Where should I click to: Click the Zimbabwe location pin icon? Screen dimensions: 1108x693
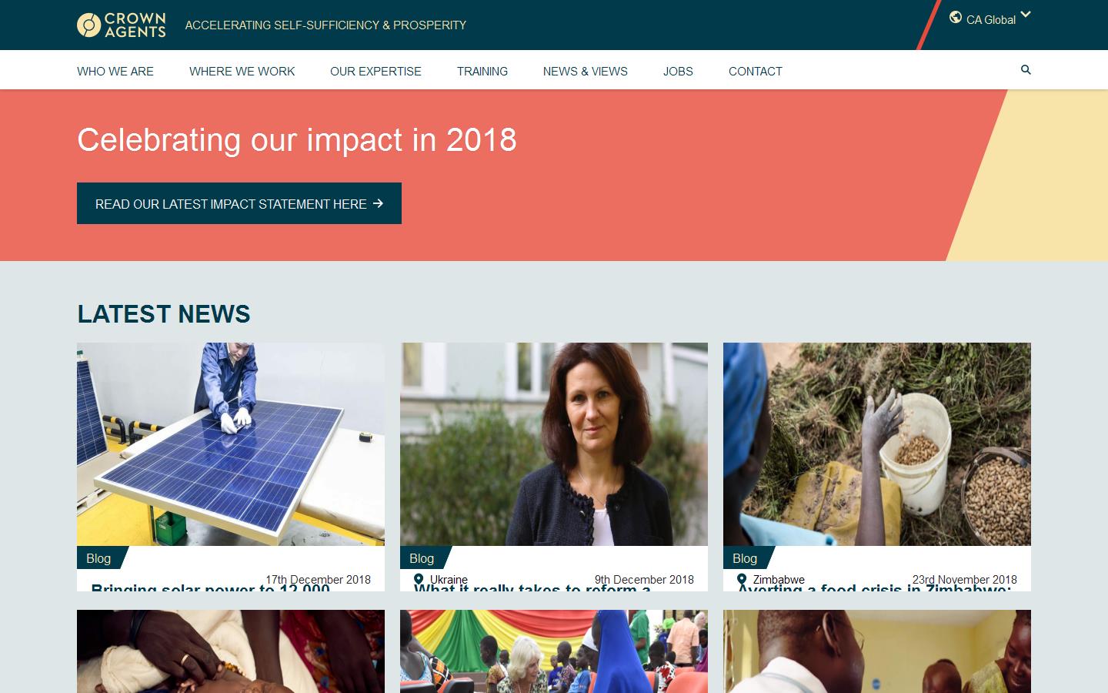742,579
